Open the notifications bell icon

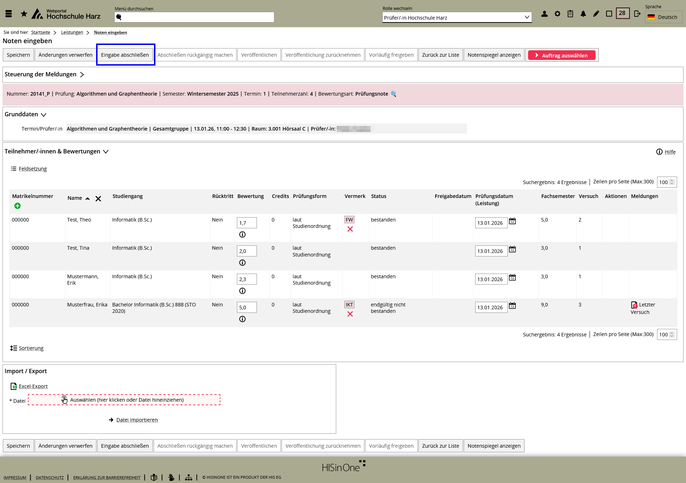(583, 14)
